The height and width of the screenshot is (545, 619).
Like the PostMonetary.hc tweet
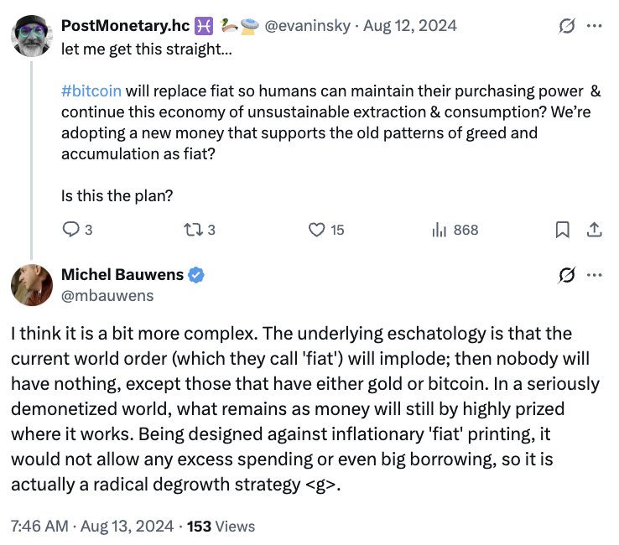[x=317, y=229]
